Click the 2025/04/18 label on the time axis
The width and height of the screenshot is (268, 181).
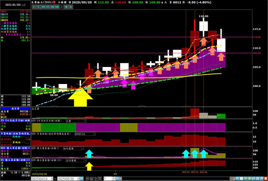click(x=39, y=174)
